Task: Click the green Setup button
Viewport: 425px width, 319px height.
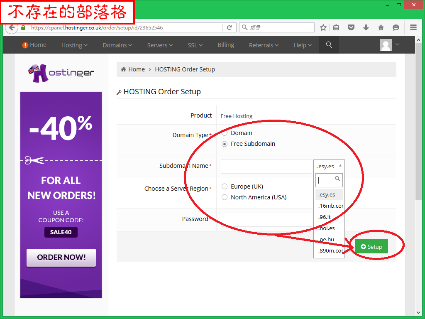Action: pos(371,246)
